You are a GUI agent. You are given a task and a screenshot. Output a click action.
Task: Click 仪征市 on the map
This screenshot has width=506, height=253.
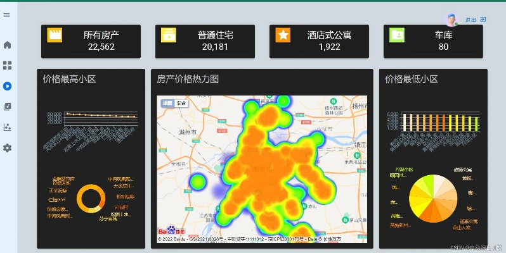pyautogui.click(x=324, y=129)
